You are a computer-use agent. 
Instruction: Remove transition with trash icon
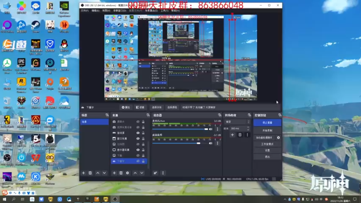(x=240, y=135)
